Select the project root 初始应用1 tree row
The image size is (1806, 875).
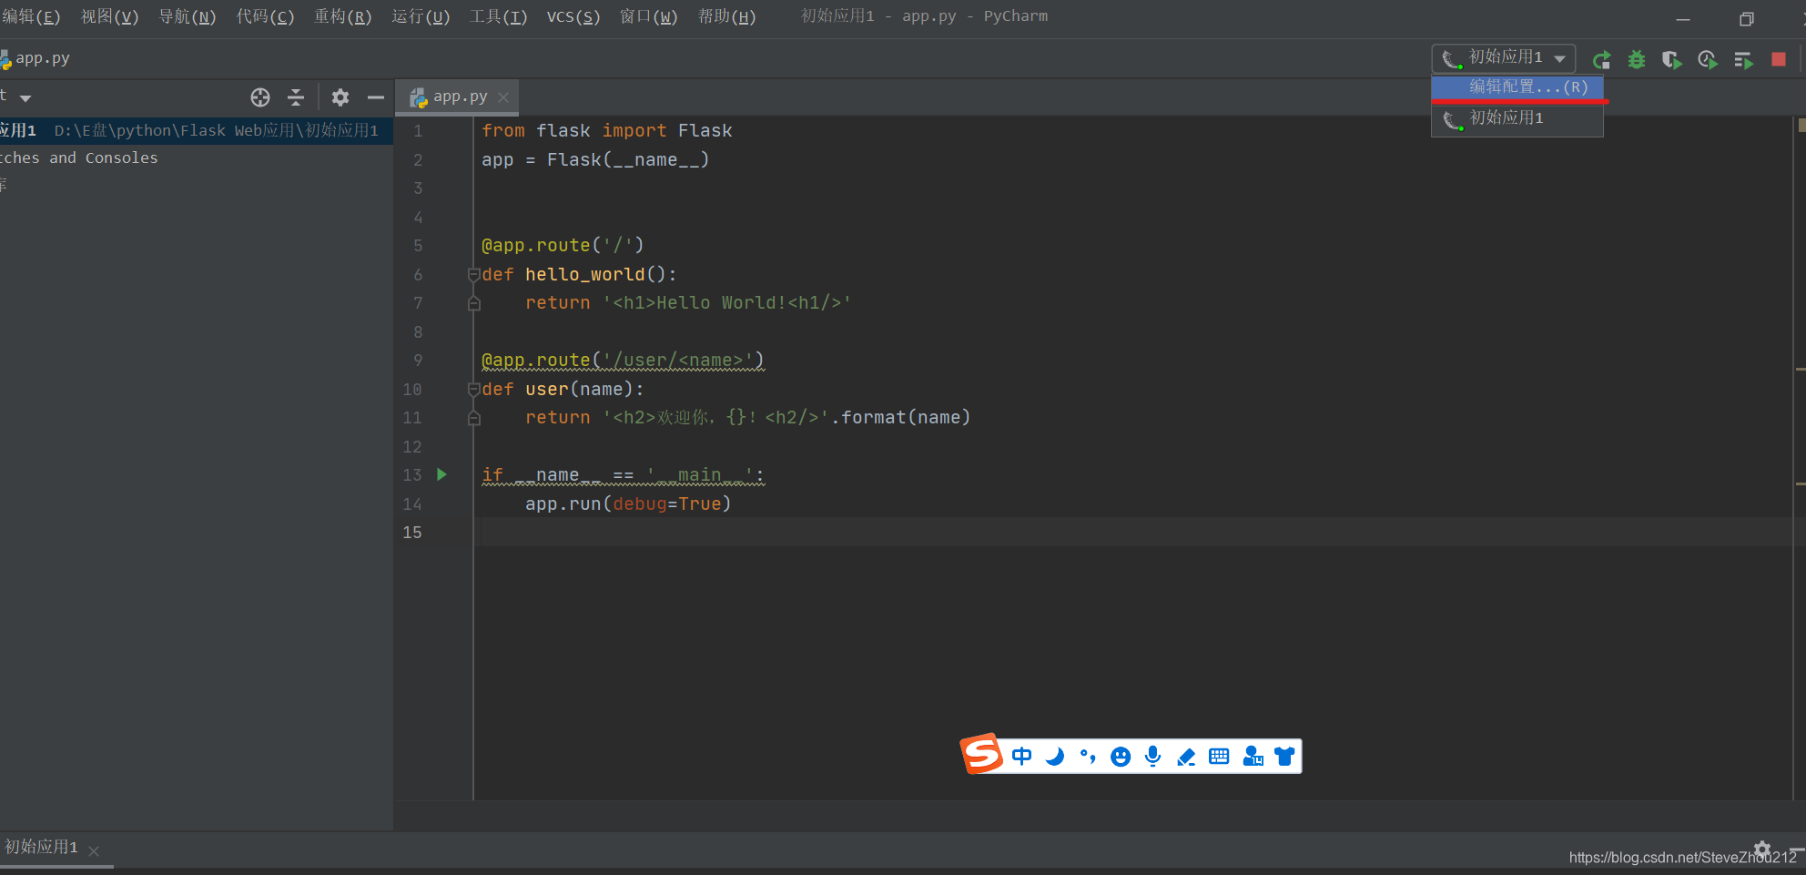(196, 130)
